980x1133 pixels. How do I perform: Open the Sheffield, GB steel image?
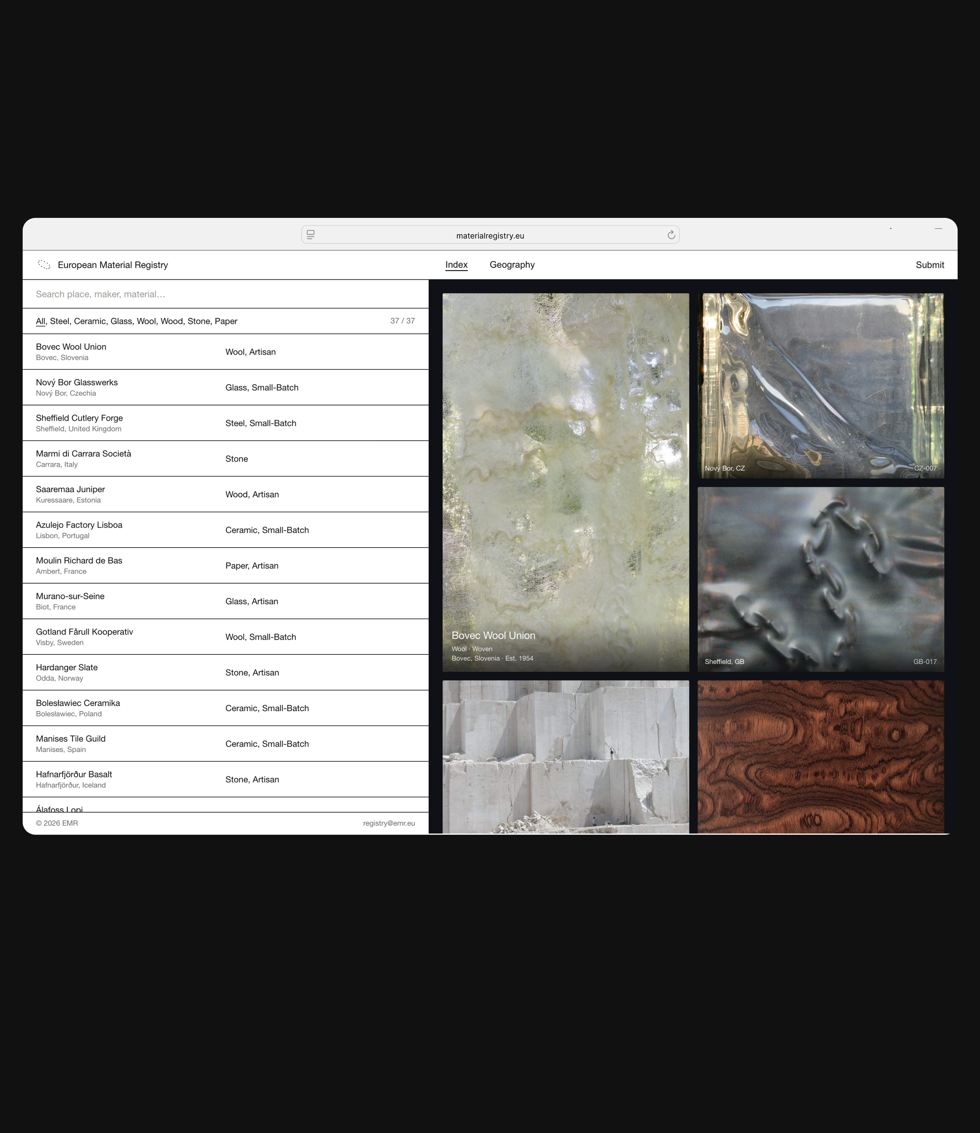tap(821, 579)
